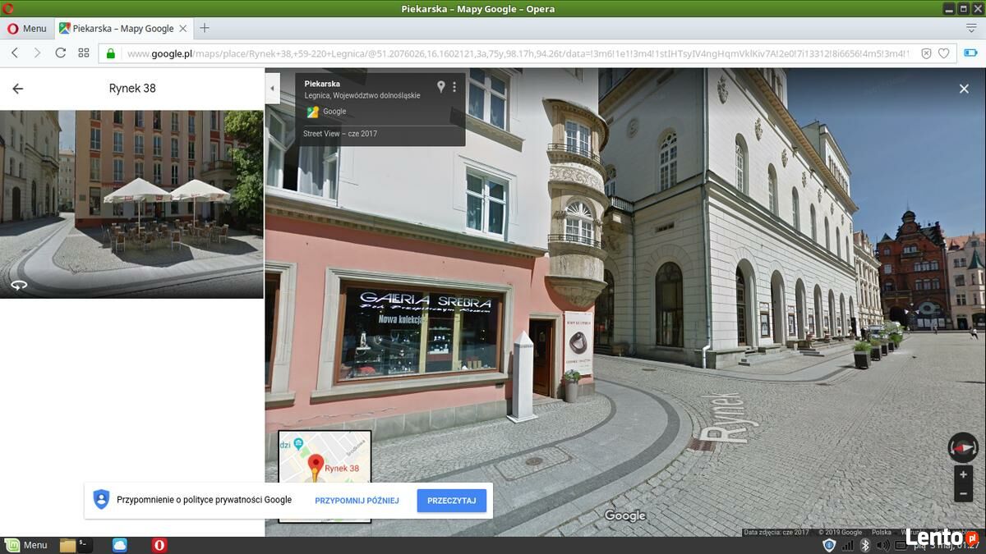Zoom out with the minus button

(x=964, y=494)
